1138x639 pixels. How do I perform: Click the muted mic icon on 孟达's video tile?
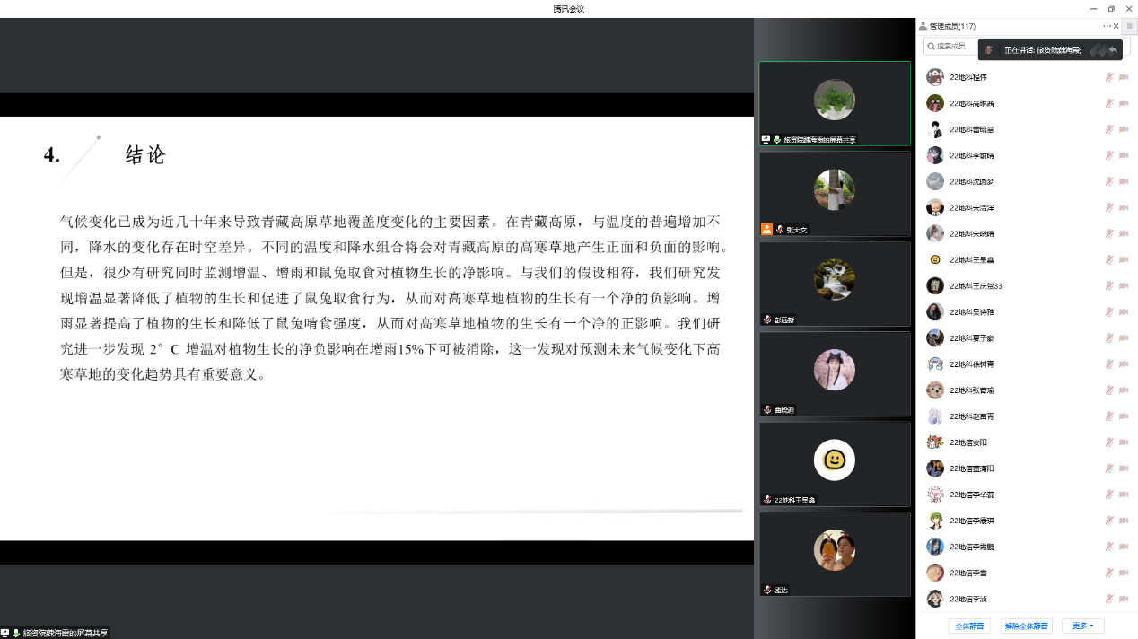(767, 590)
